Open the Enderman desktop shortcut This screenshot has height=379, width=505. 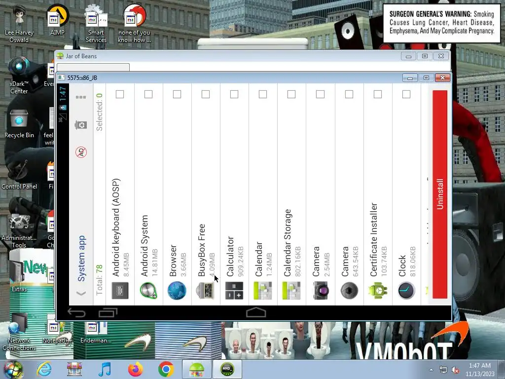pyautogui.click(x=96, y=332)
